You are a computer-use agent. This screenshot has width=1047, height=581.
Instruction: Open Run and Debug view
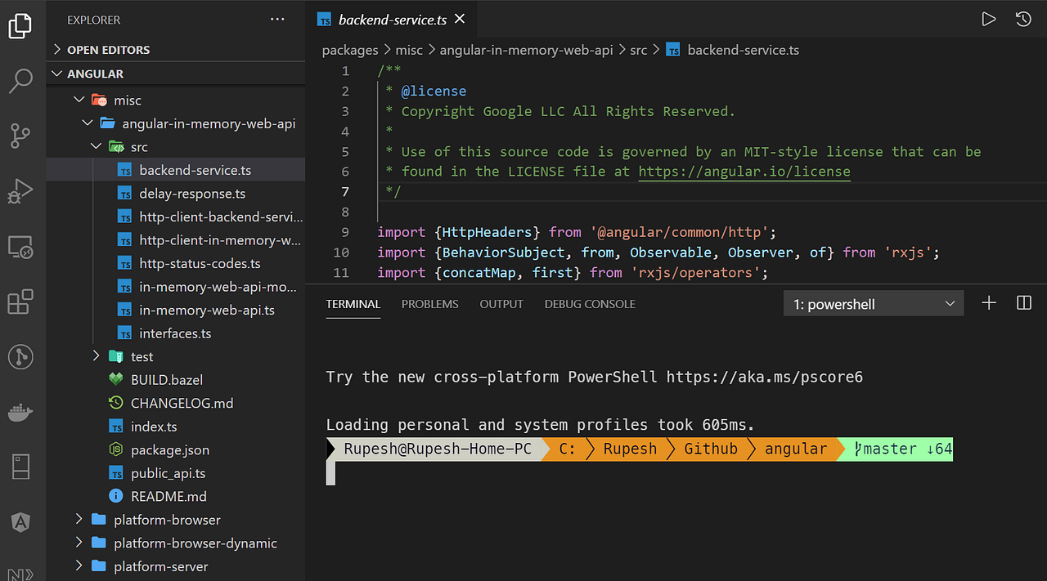point(20,191)
